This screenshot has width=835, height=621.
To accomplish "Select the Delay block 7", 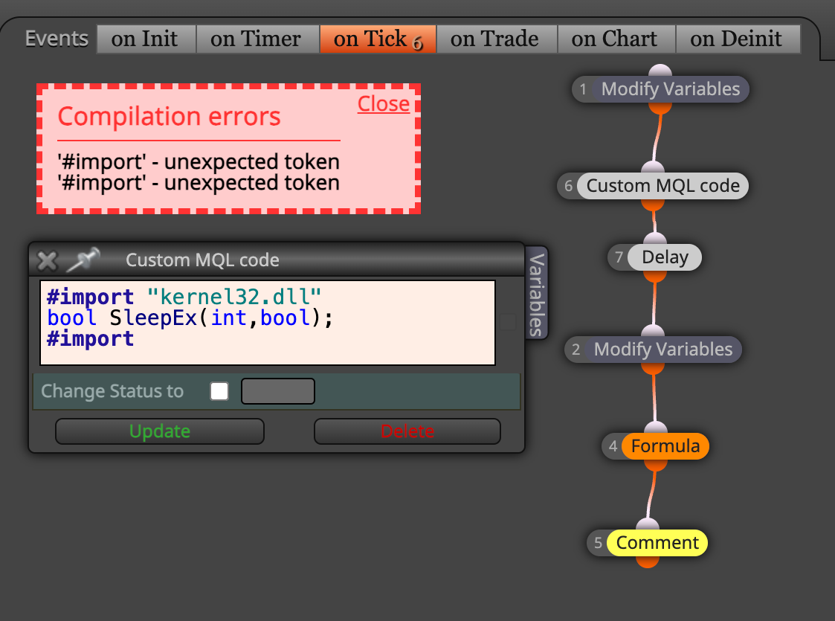I will click(x=655, y=257).
